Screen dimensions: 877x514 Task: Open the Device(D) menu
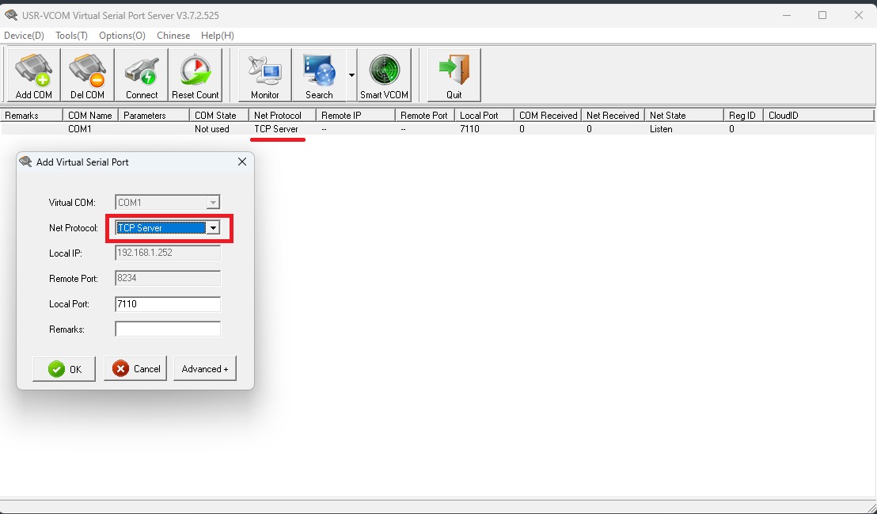pyautogui.click(x=24, y=36)
